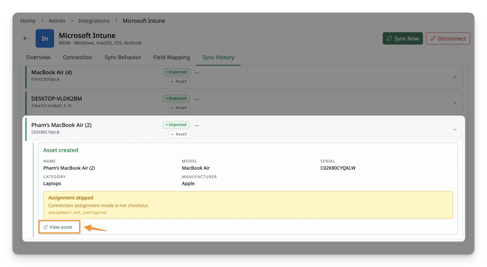
Task: Click the back arrow icon
Action: click(x=25, y=39)
